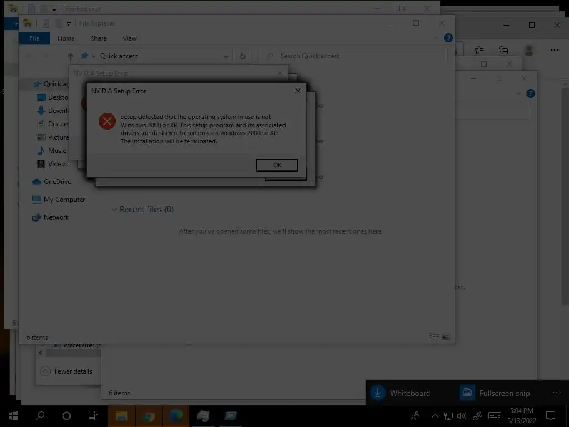Image resolution: width=569 pixels, height=427 pixels.
Task: Switch to large thumbnails view icon
Action: click(446, 336)
